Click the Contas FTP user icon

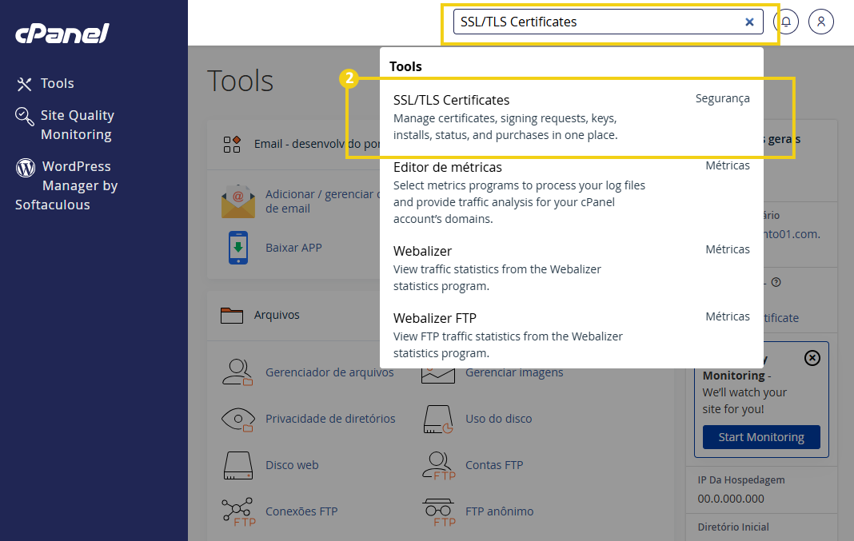click(438, 465)
